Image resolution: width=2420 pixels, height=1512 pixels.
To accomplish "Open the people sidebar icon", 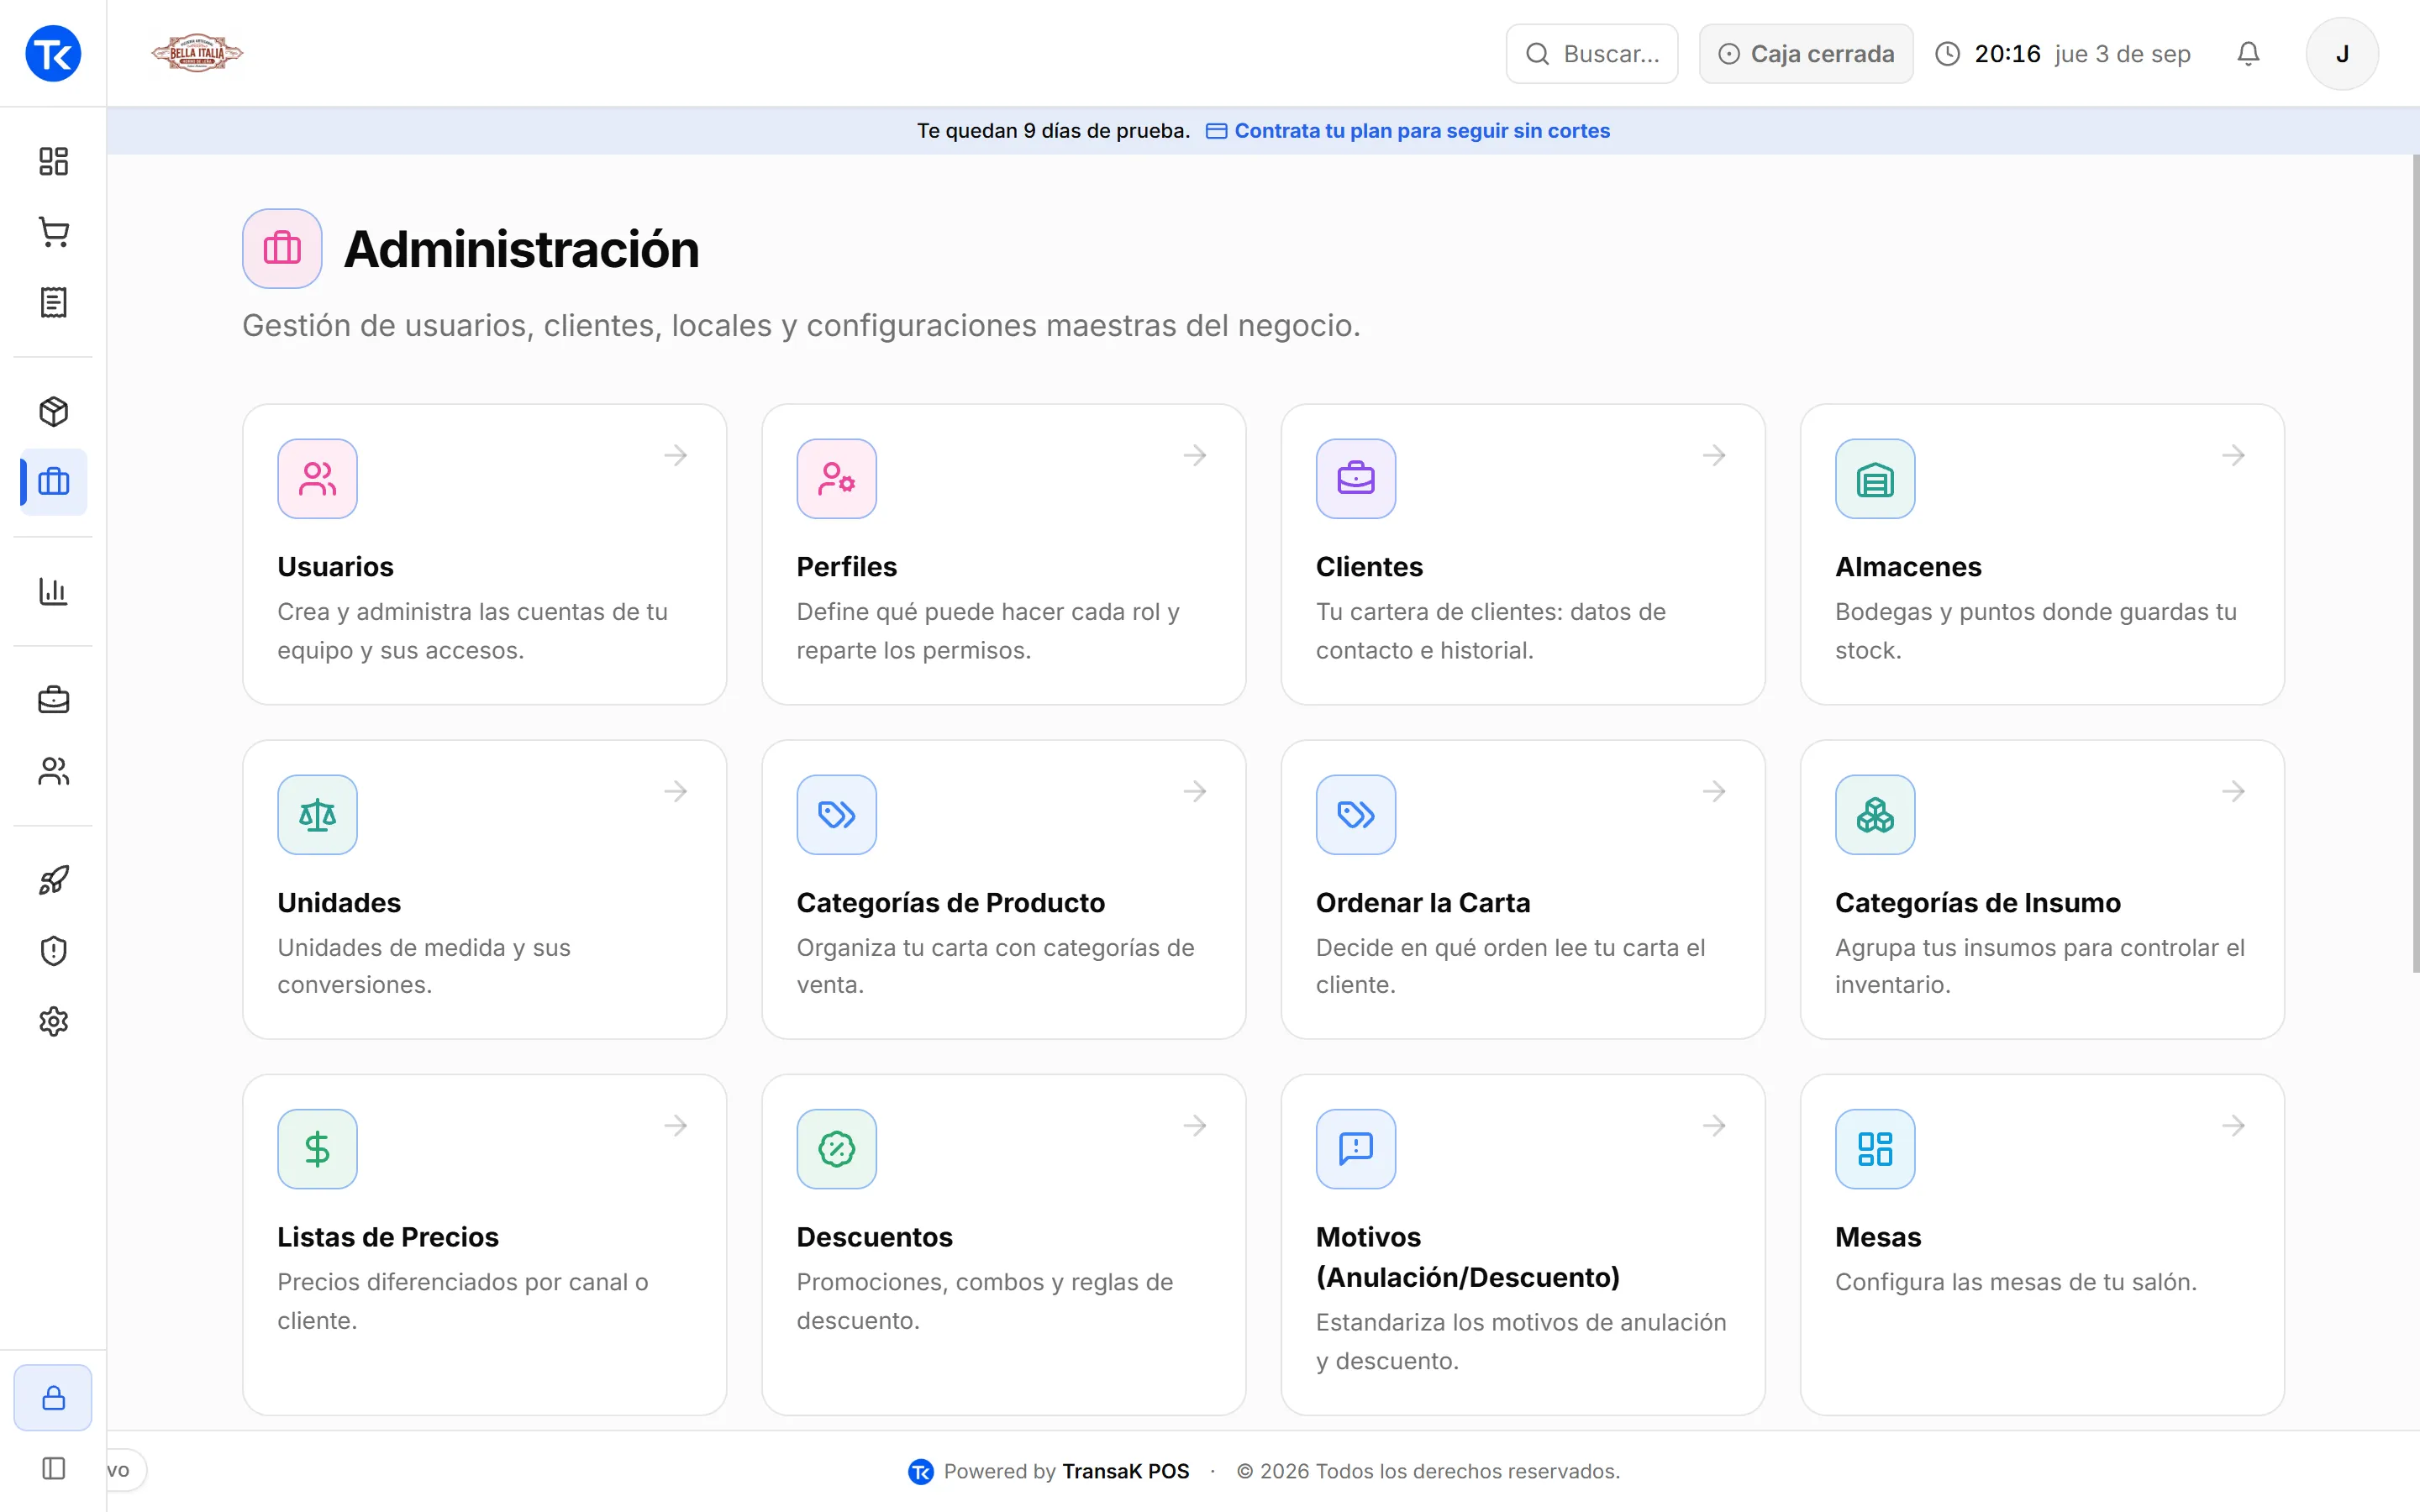I will click(53, 771).
